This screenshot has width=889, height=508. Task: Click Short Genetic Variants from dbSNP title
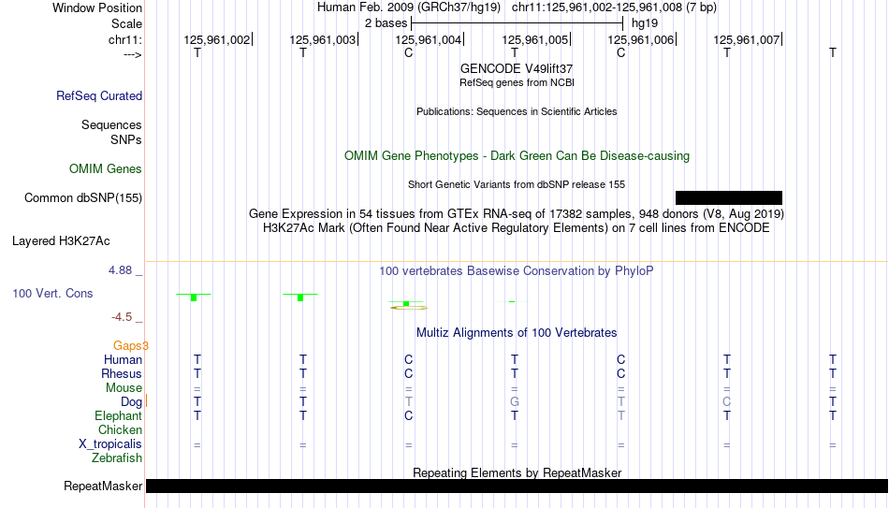coord(517,184)
